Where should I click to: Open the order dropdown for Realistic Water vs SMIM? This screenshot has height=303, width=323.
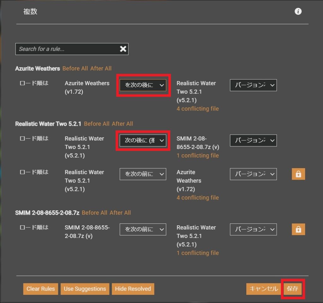(x=143, y=140)
